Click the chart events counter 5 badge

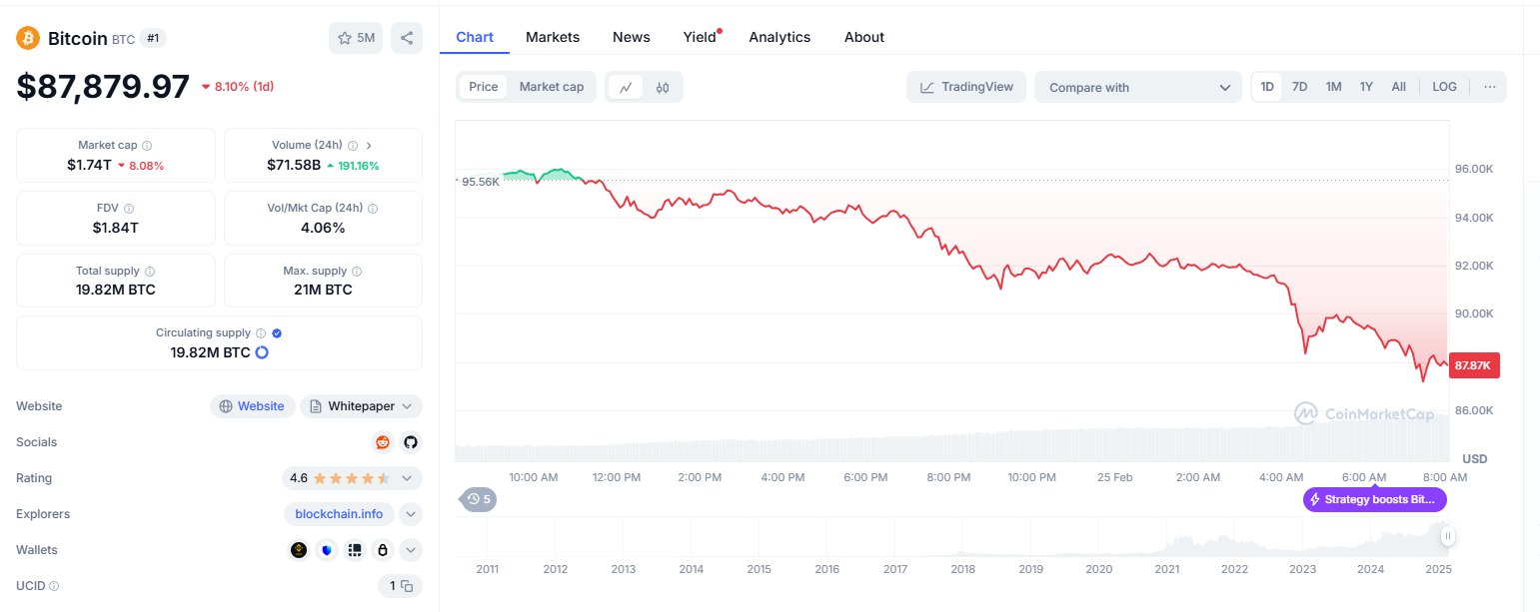[478, 499]
